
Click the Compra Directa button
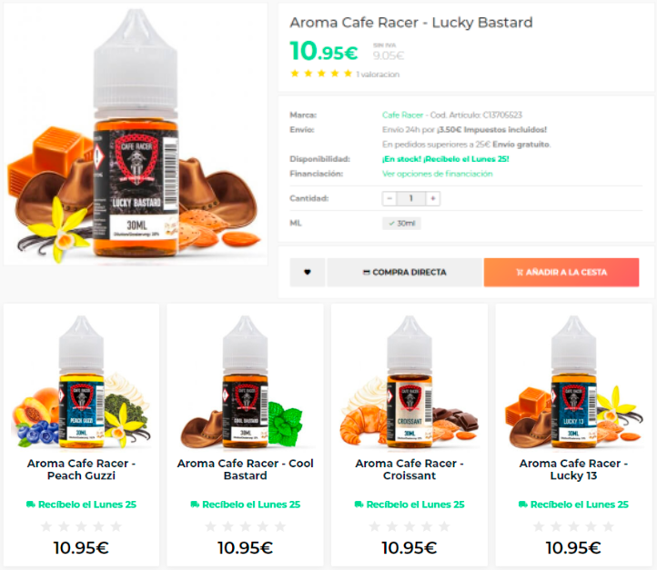(x=404, y=273)
